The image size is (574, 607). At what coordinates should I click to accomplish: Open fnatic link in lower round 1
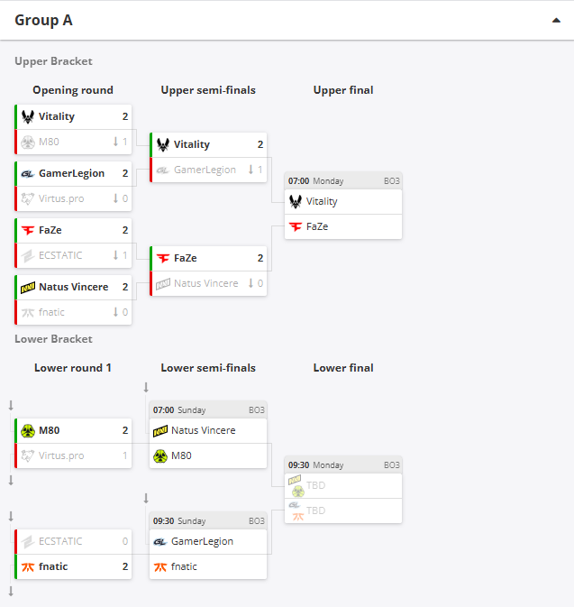click(53, 566)
